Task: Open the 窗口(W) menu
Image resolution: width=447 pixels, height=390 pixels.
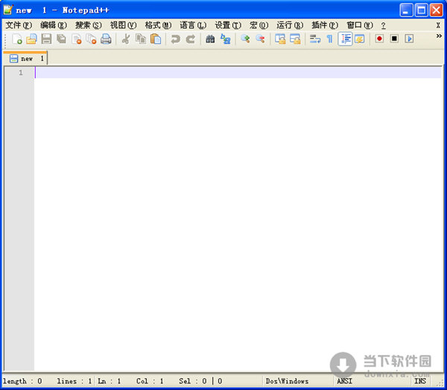Action: coord(360,25)
